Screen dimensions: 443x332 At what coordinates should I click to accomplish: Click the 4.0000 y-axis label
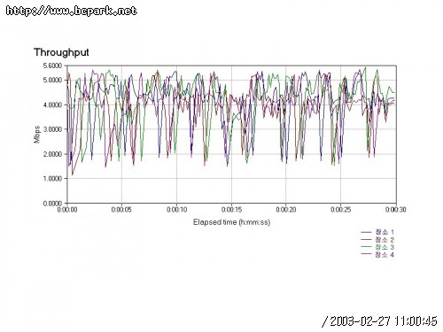tap(52, 104)
